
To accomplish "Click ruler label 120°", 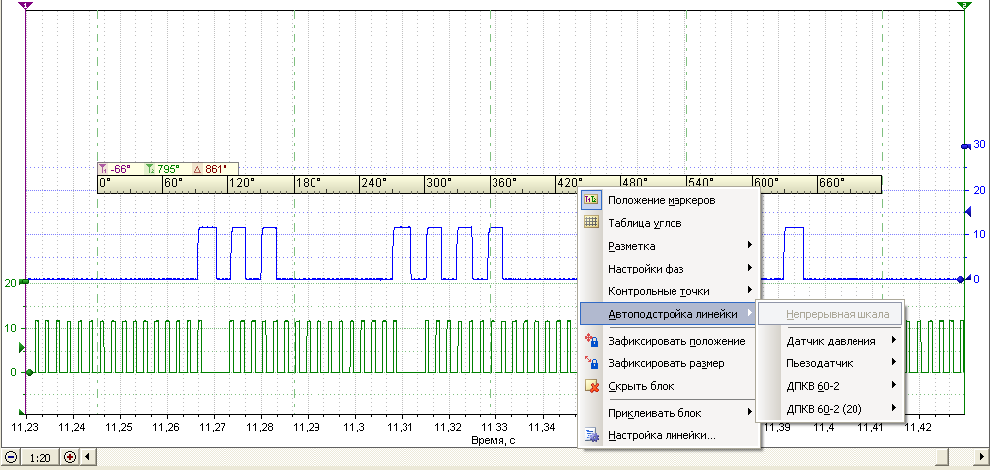I will click(x=241, y=183).
